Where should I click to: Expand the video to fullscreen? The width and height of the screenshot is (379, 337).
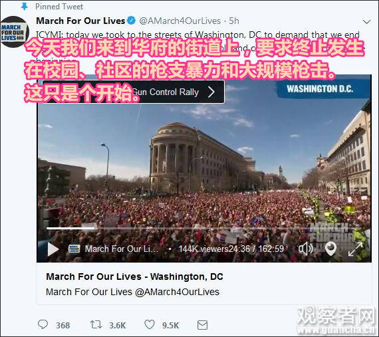pos(355,249)
